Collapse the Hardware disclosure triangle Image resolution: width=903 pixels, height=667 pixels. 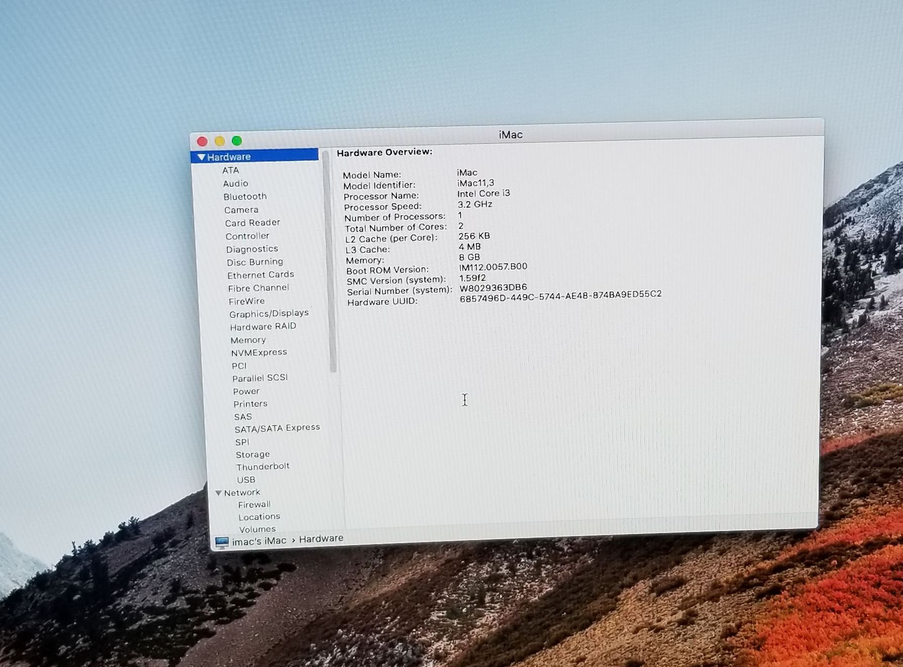202,157
